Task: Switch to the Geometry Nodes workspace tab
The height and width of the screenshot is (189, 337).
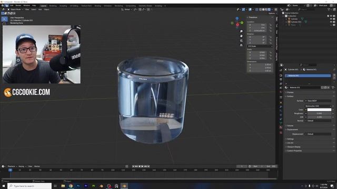Action: 145,6
